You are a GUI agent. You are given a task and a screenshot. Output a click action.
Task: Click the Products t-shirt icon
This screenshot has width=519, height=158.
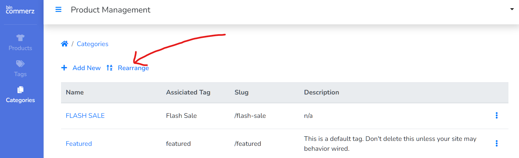pos(20,38)
